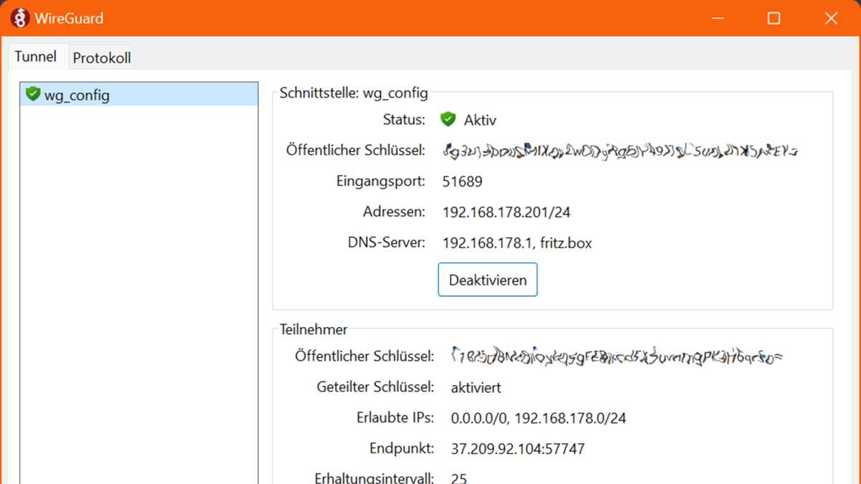The height and width of the screenshot is (484, 861).
Task: Click the Endpunkt value 37.209.92.104:57747
Action: pyautogui.click(x=517, y=448)
